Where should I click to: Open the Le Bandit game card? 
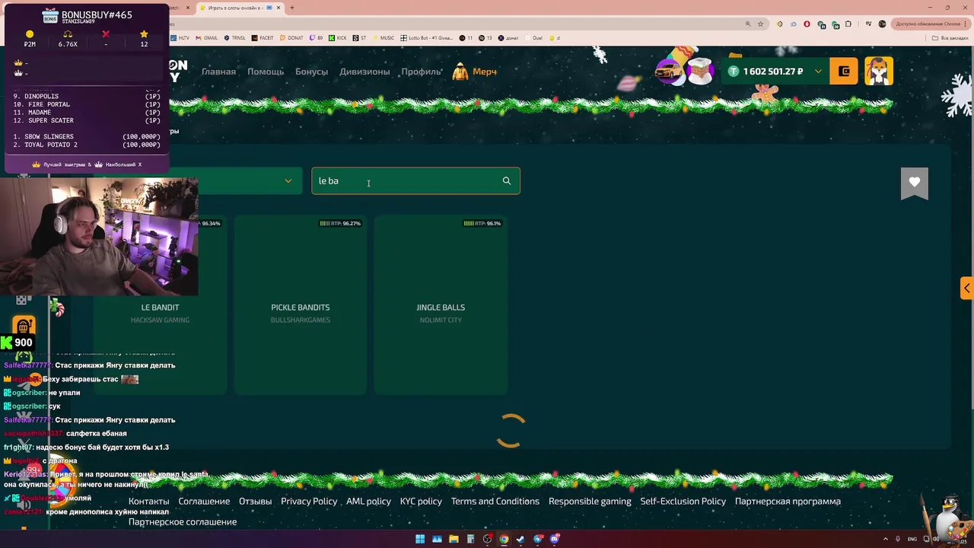click(160, 305)
